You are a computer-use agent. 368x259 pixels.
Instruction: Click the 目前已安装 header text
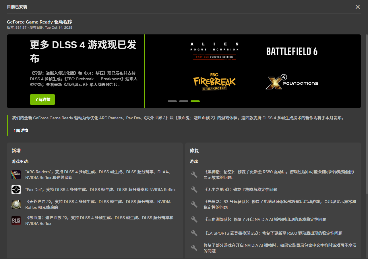click(17, 7)
